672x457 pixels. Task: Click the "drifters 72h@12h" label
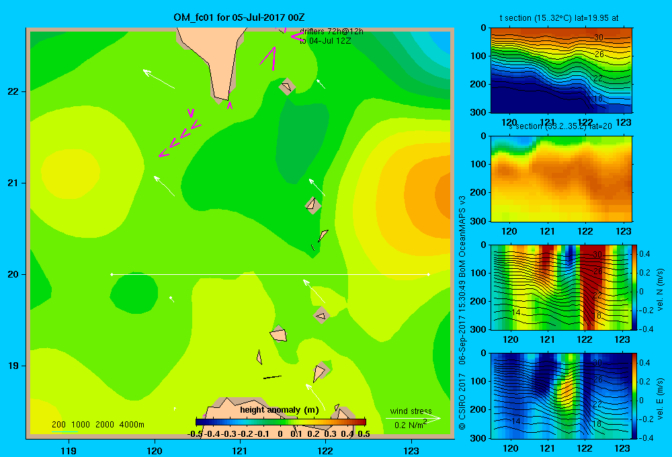click(331, 32)
